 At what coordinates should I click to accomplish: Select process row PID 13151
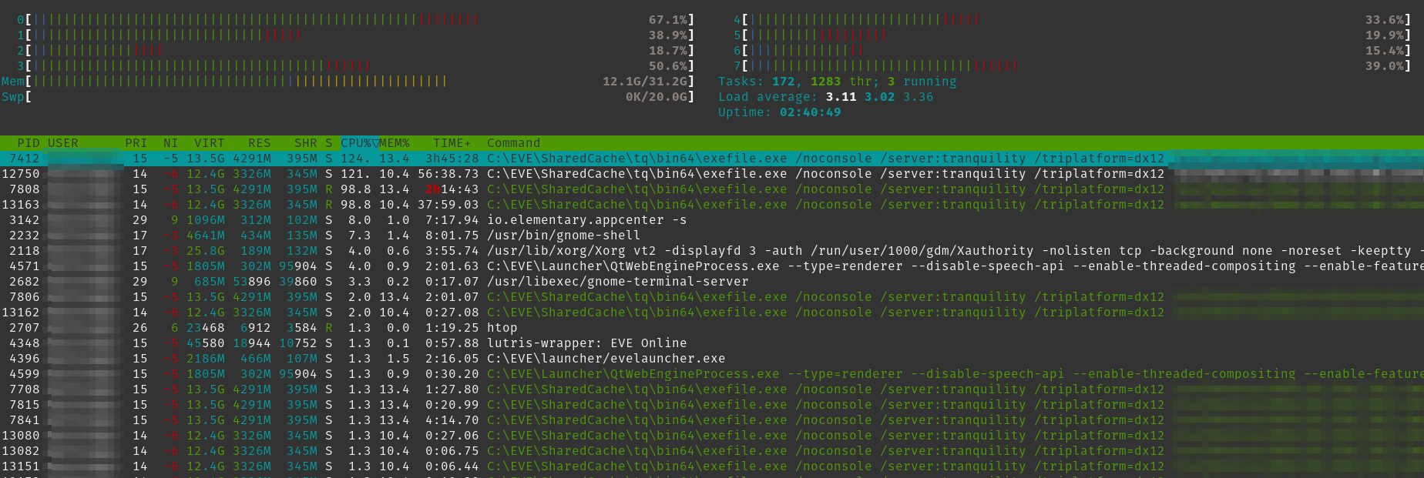[712, 466]
